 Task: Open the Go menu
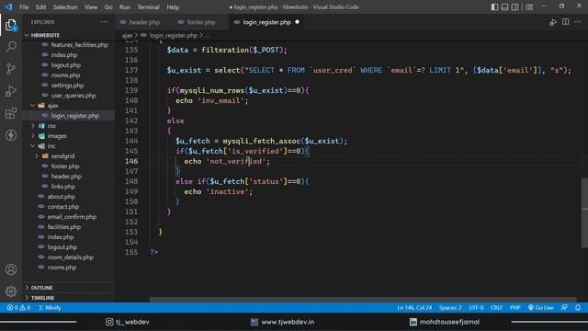pyautogui.click(x=108, y=7)
